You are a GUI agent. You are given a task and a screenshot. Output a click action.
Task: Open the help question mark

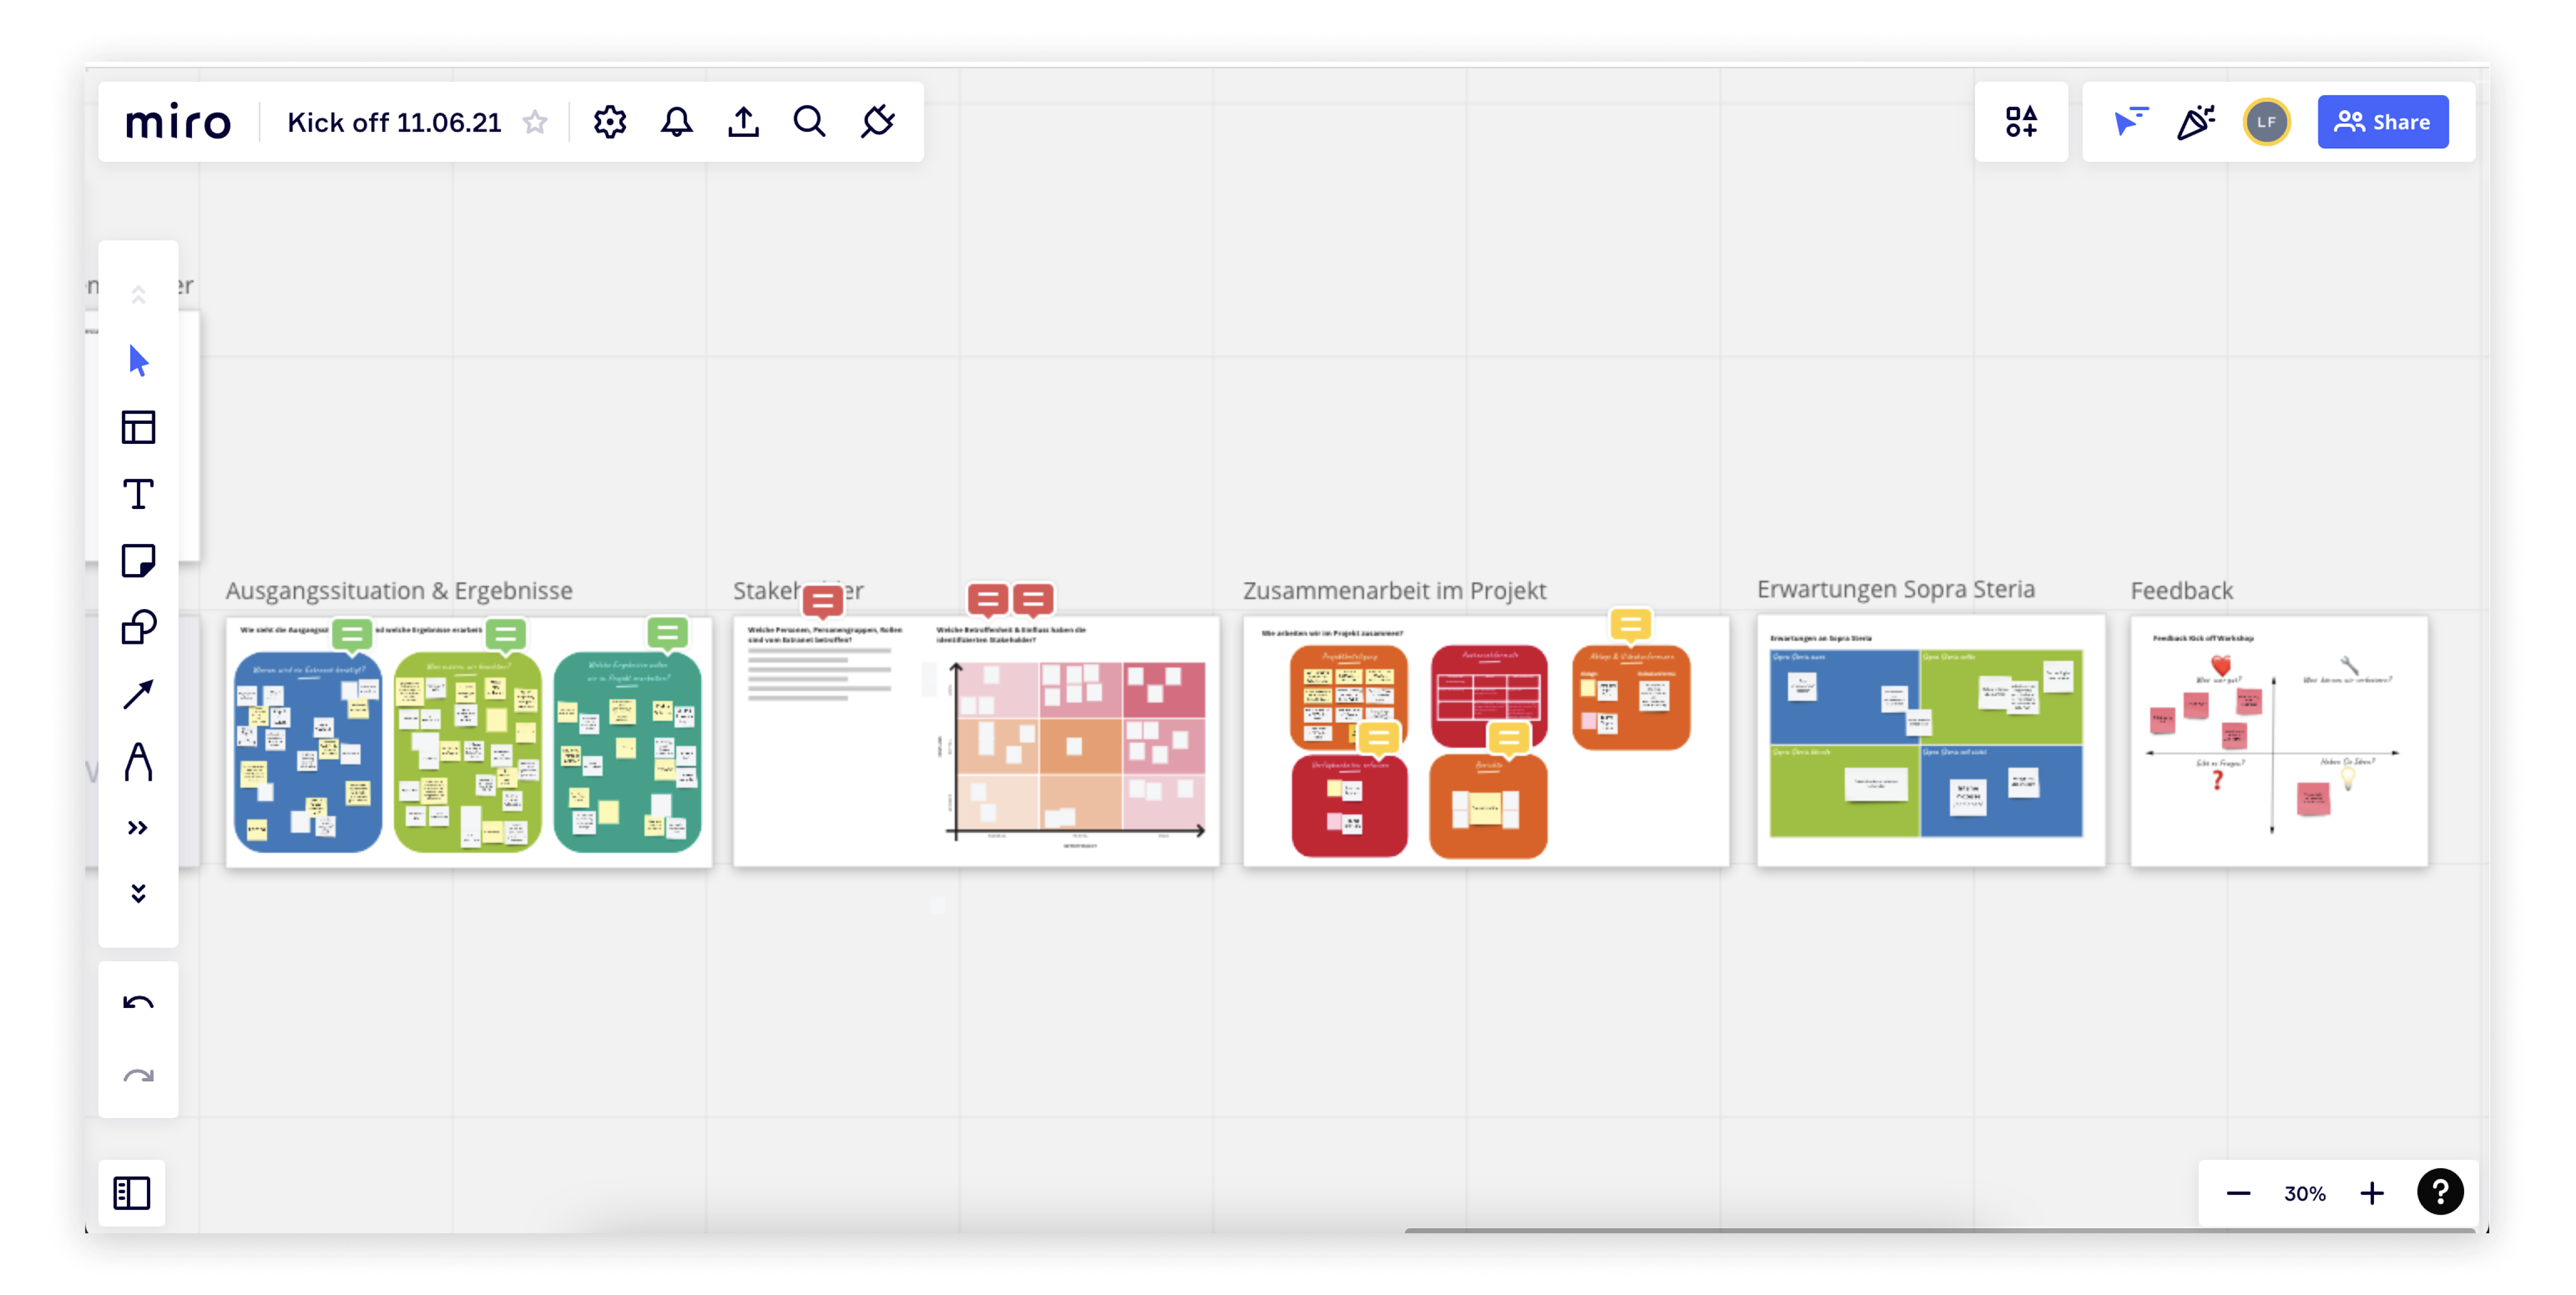(2440, 1191)
